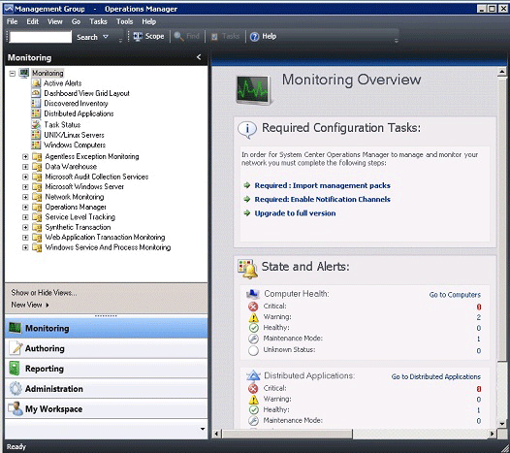This screenshot has width=510, height=453.
Task: Click the Data Warehouse folder icon
Action: (37, 167)
